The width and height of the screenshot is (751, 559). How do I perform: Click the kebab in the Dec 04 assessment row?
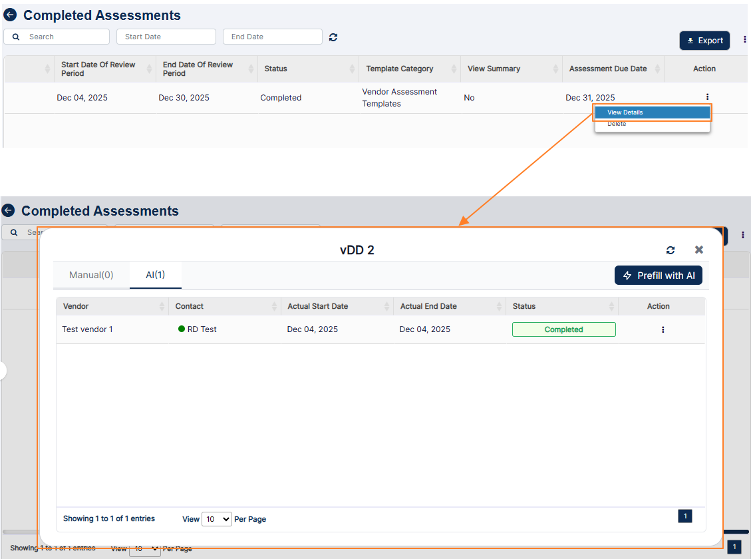(706, 97)
